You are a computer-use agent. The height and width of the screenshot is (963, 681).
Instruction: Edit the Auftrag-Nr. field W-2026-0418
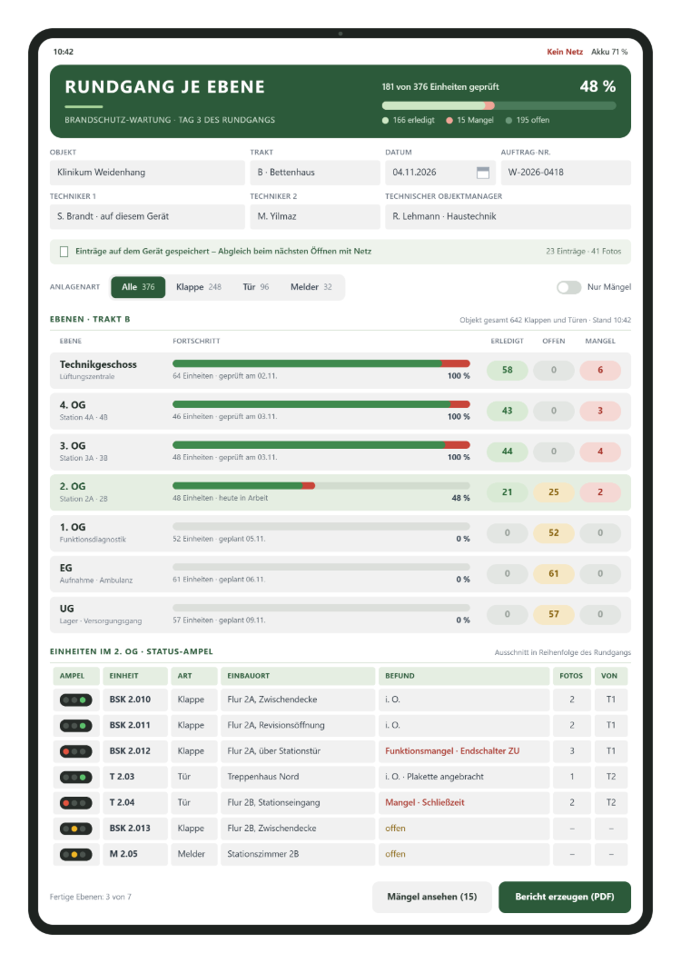566,173
